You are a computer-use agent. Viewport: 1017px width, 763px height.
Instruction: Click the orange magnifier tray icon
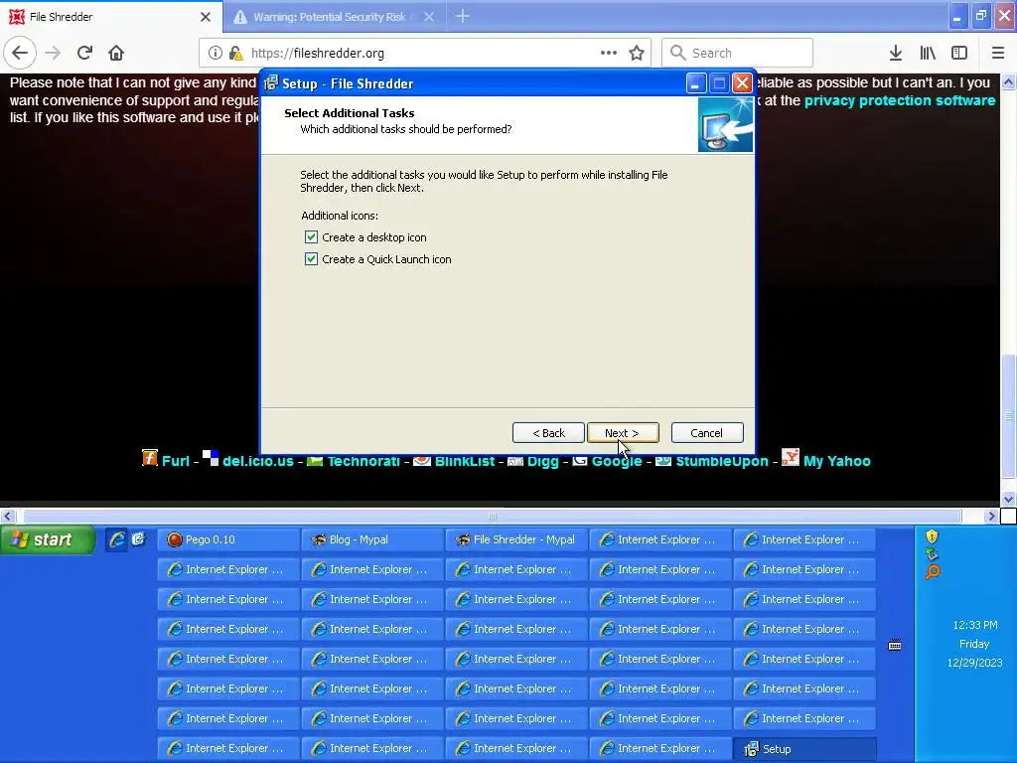[932, 572]
